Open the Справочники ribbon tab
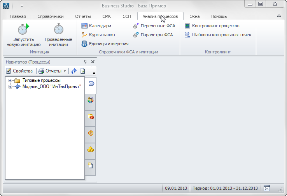Viewport: 287px width, 196px height. coord(51,16)
